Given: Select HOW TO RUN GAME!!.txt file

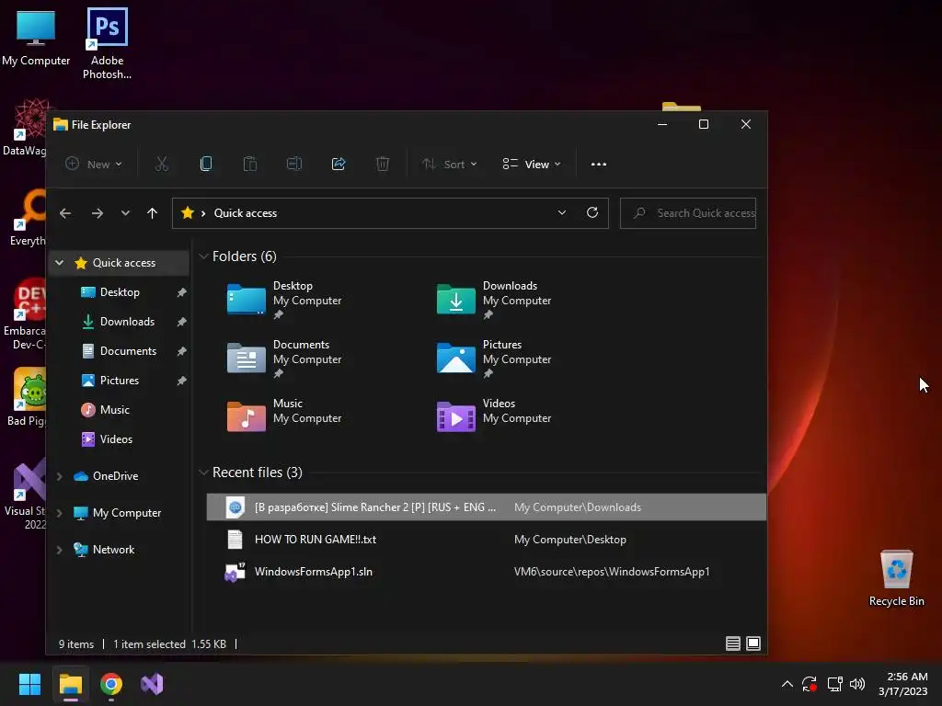Looking at the screenshot, I should [x=486, y=539].
